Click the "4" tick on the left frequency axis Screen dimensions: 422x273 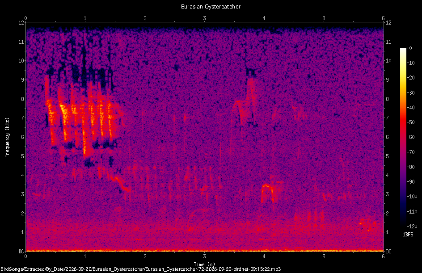pos(22,175)
